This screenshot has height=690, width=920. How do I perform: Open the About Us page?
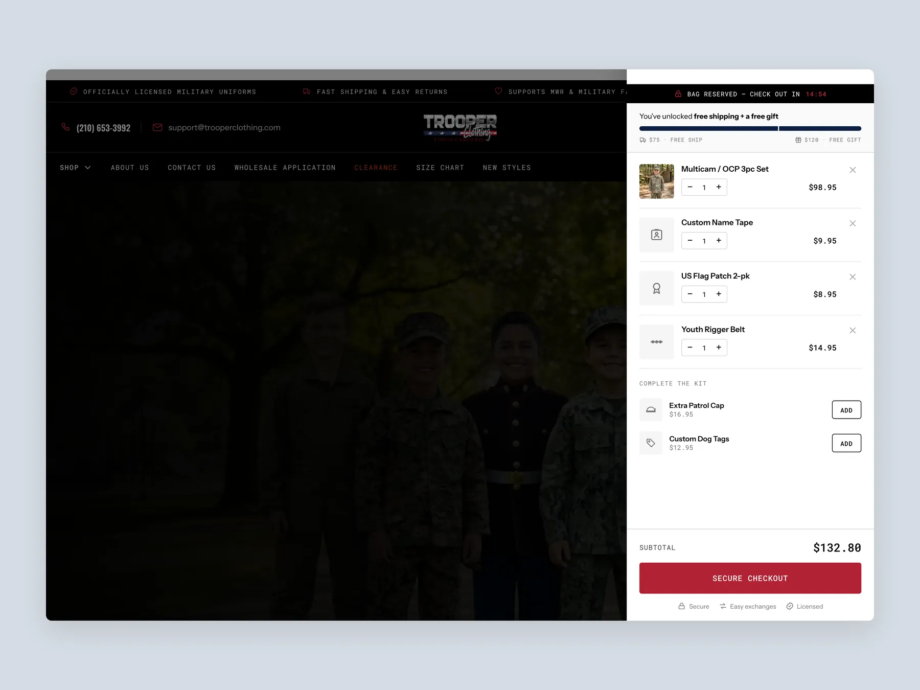[130, 168]
